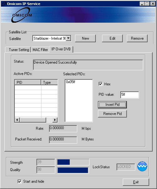157x189 pixels.
Task: Click the PID column header
Action: click(x=28, y=83)
